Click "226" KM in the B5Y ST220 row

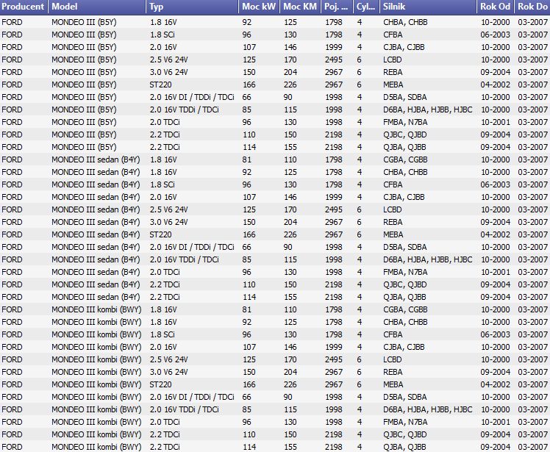point(290,85)
